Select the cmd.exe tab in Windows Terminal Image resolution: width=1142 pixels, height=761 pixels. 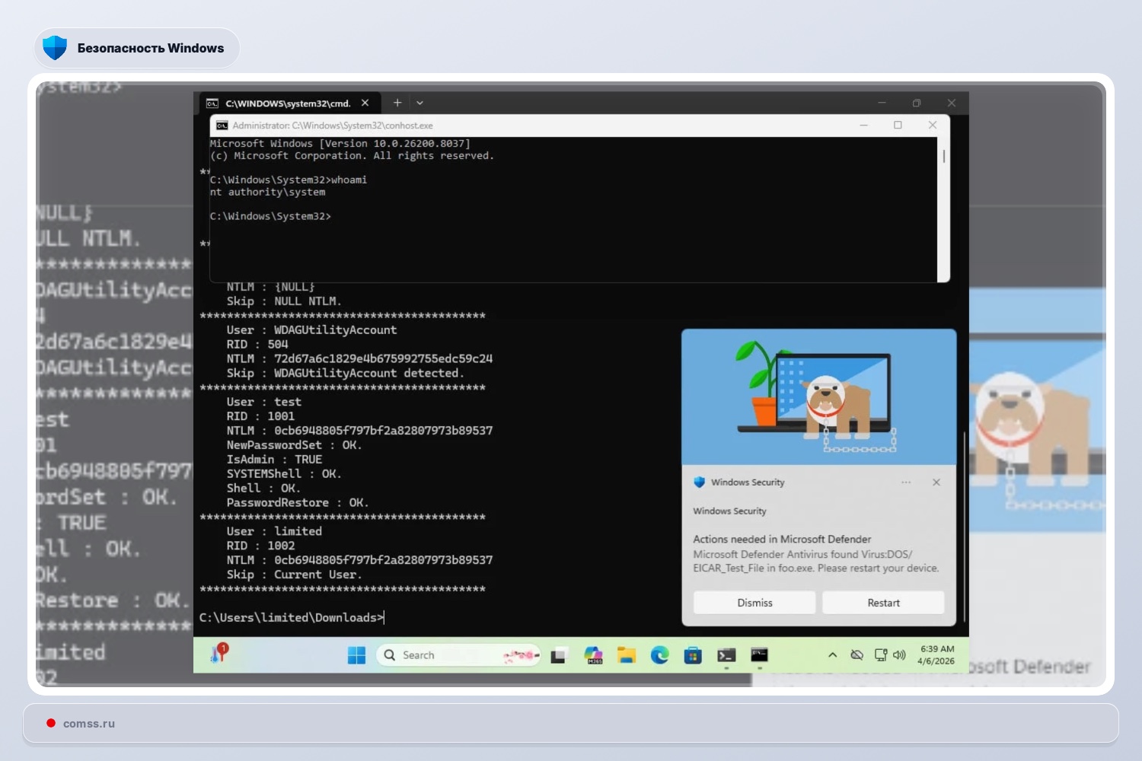[x=289, y=102]
